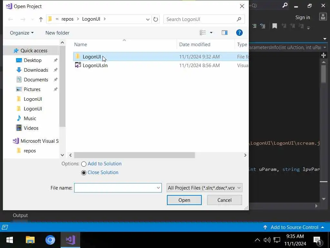Click the navigation pane vertical scrollbar
330x248 pixels.
62,87
